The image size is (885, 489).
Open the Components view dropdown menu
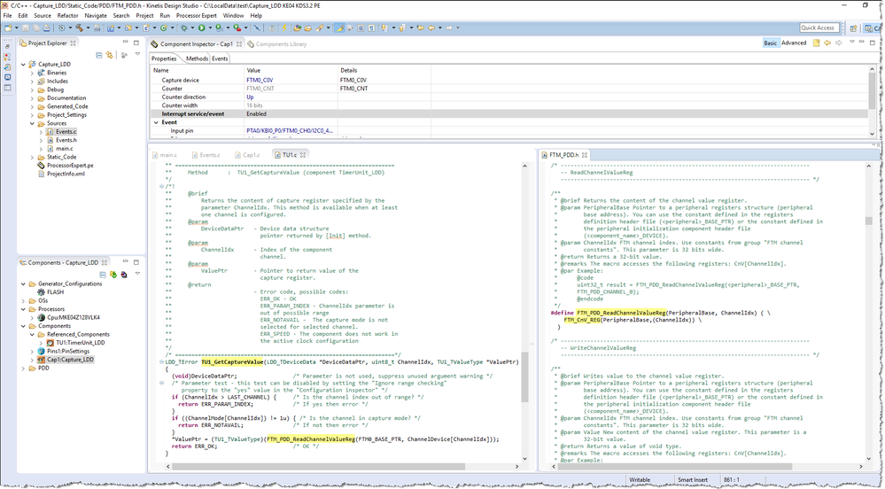click(137, 274)
